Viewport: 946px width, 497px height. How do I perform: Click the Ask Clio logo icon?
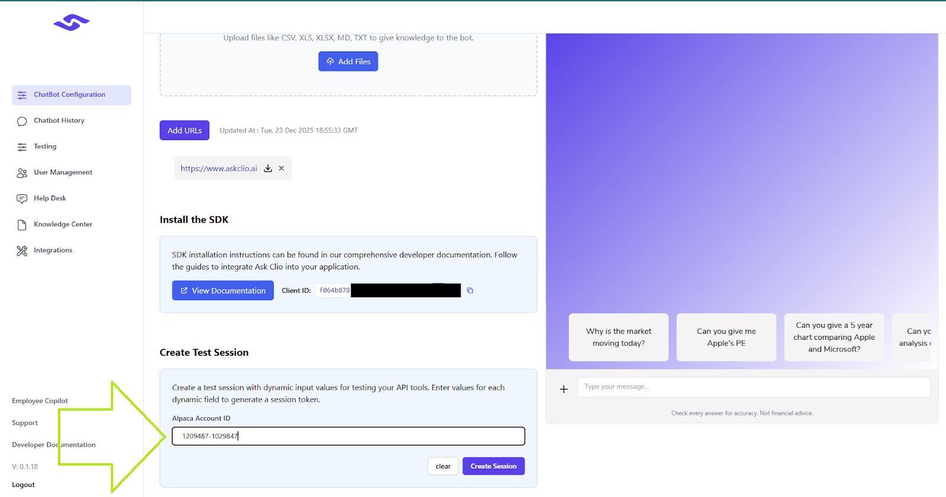(x=72, y=23)
